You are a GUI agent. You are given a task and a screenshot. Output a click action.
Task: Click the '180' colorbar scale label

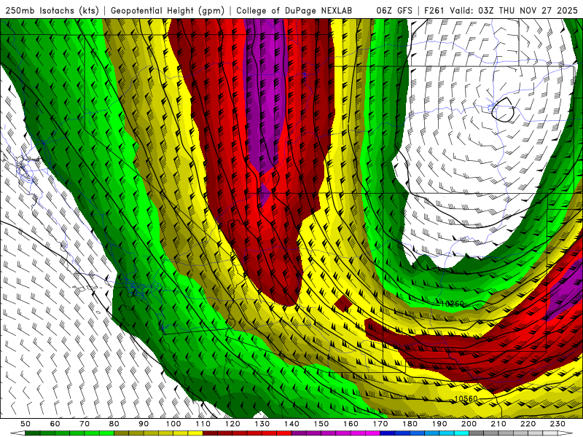[x=410, y=424]
